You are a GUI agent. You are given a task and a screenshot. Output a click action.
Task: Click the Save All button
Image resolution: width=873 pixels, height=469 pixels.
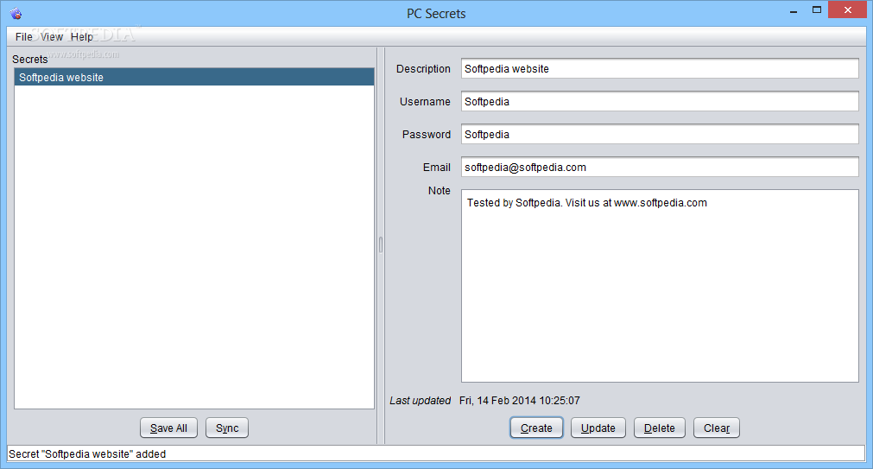(168, 428)
